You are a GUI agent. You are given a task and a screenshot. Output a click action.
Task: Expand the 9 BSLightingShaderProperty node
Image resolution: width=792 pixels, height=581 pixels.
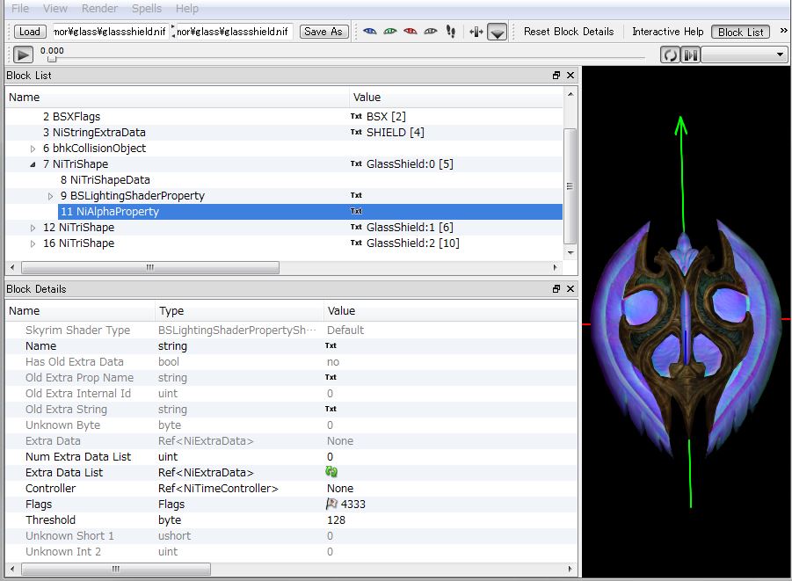pyautogui.click(x=50, y=196)
